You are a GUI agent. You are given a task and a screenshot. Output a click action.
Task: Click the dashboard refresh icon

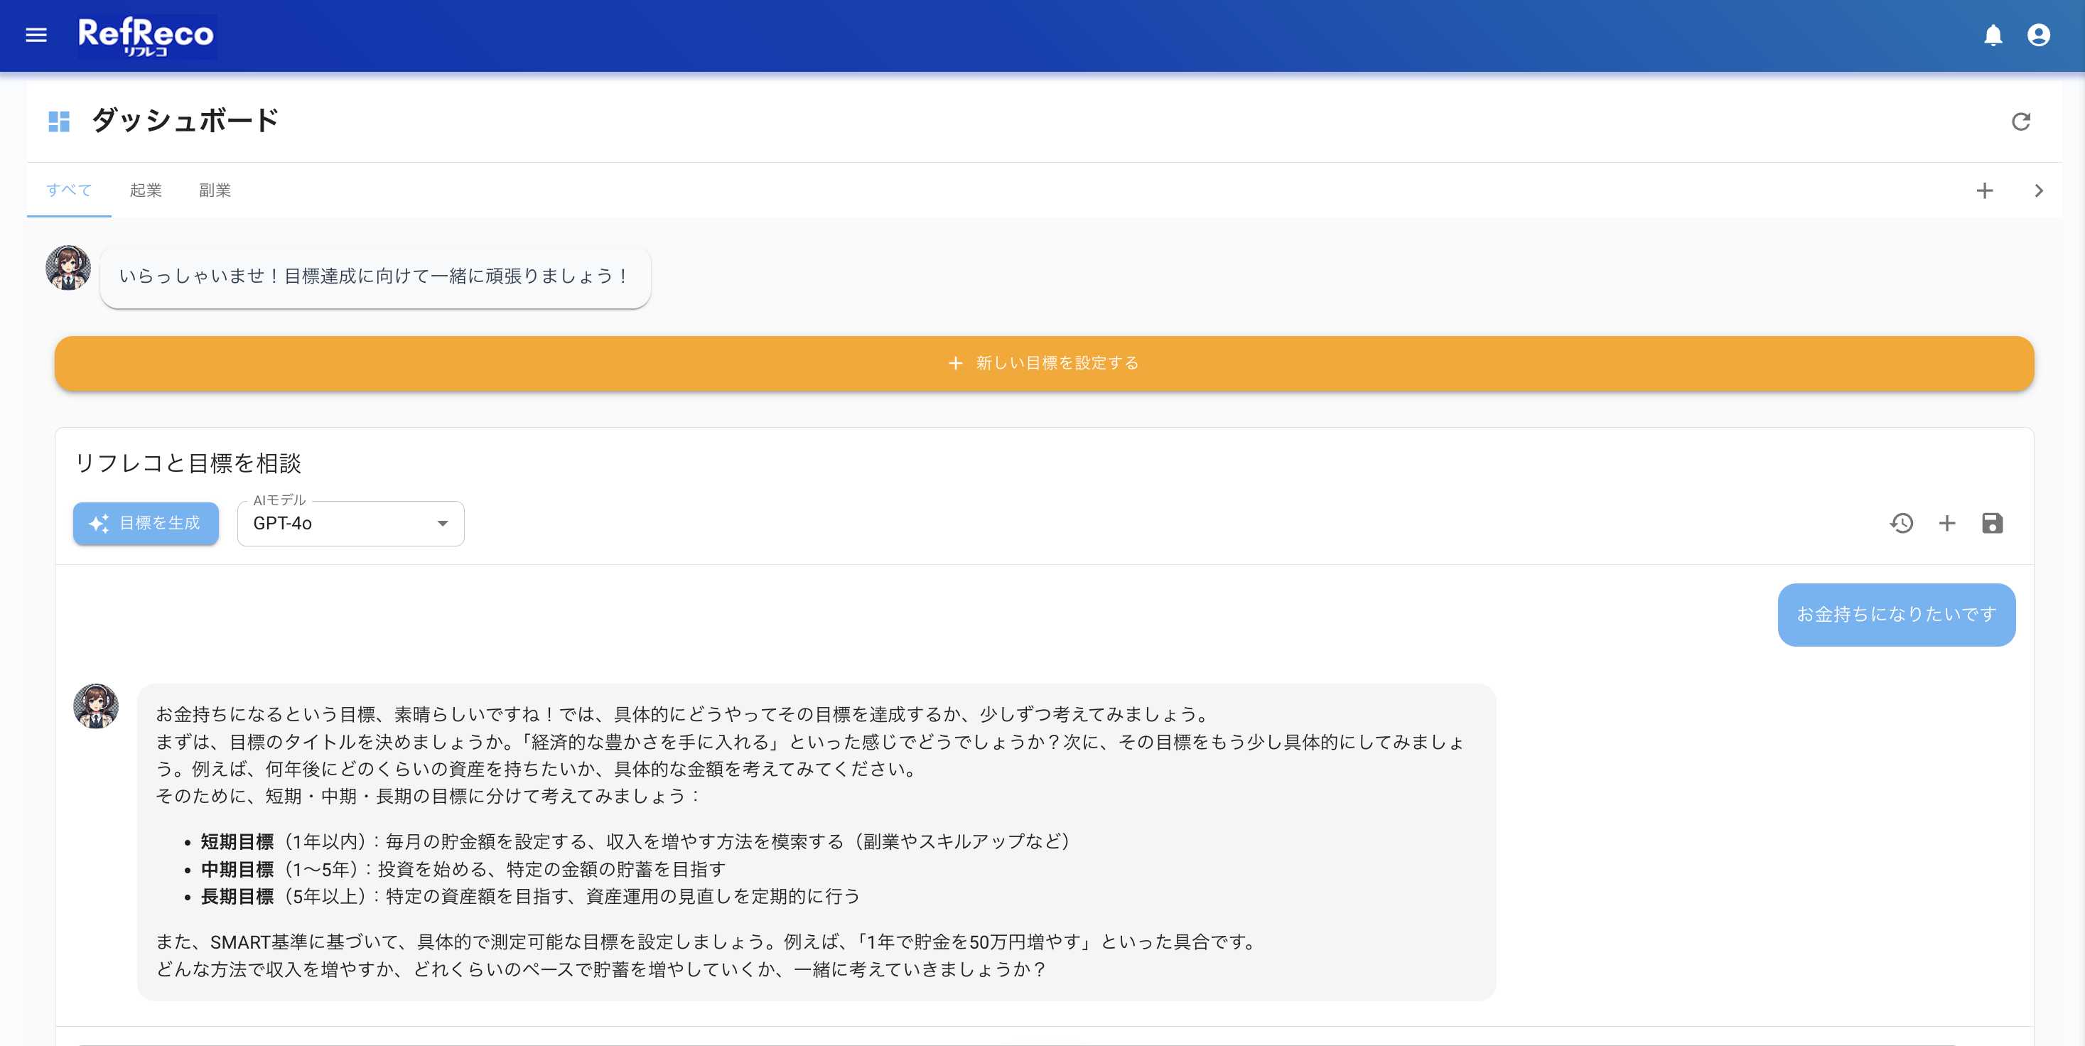(2021, 122)
